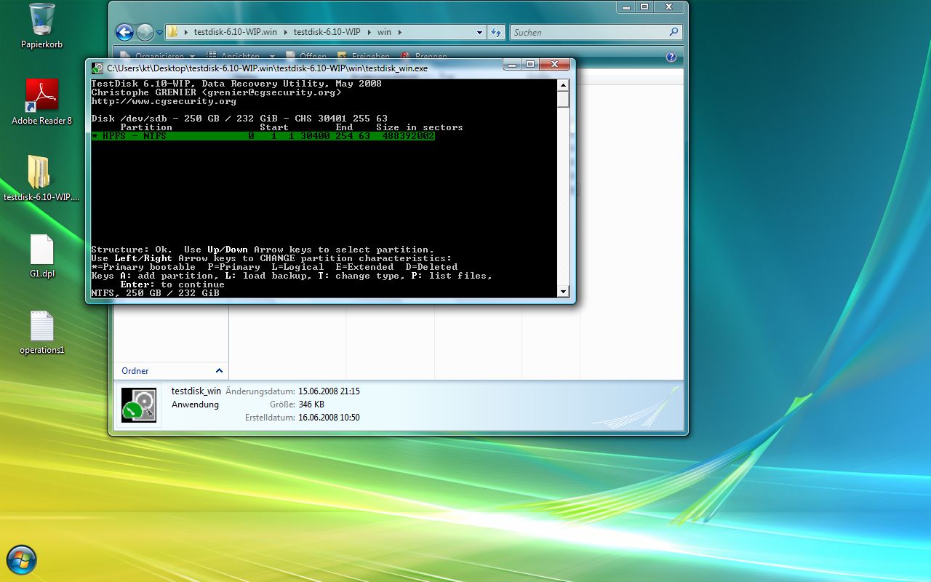Navigate to testdisk-6.10-WIP breadcrumb segment

click(327, 32)
